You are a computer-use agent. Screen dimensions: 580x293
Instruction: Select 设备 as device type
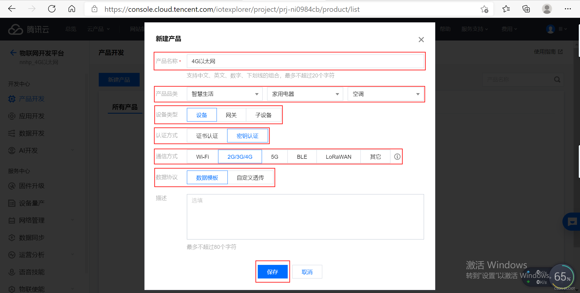pyautogui.click(x=202, y=115)
